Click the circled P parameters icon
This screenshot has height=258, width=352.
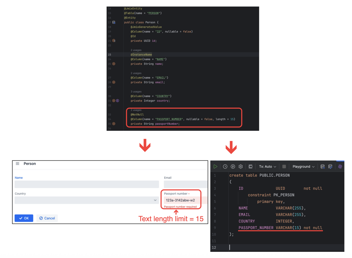233,167
